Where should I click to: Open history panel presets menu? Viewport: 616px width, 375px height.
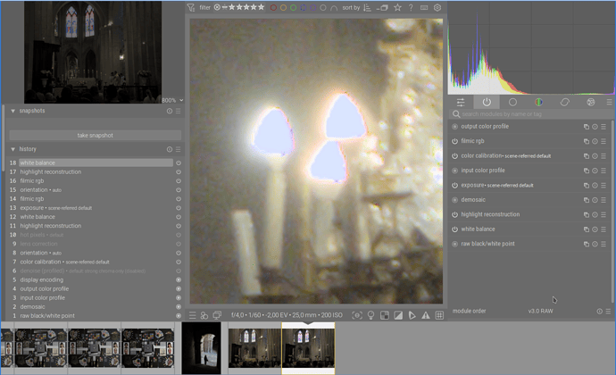pos(178,149)
